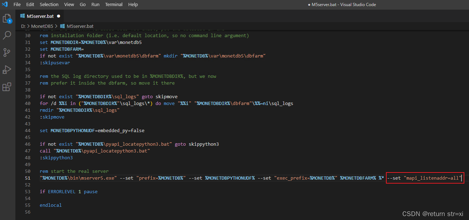This screenshot has height=220, width=469.
Task: Open the Selection menu
Action: [49, 5]
